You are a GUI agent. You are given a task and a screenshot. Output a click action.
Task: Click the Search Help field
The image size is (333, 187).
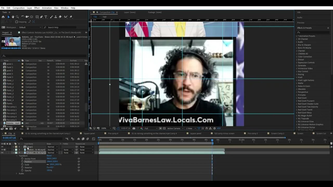click(x=60, y=27)
